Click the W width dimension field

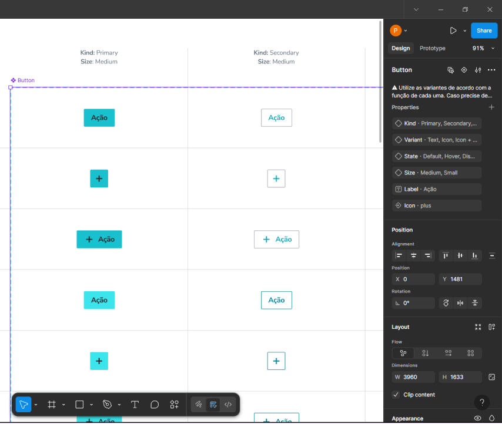coord(413,377)
